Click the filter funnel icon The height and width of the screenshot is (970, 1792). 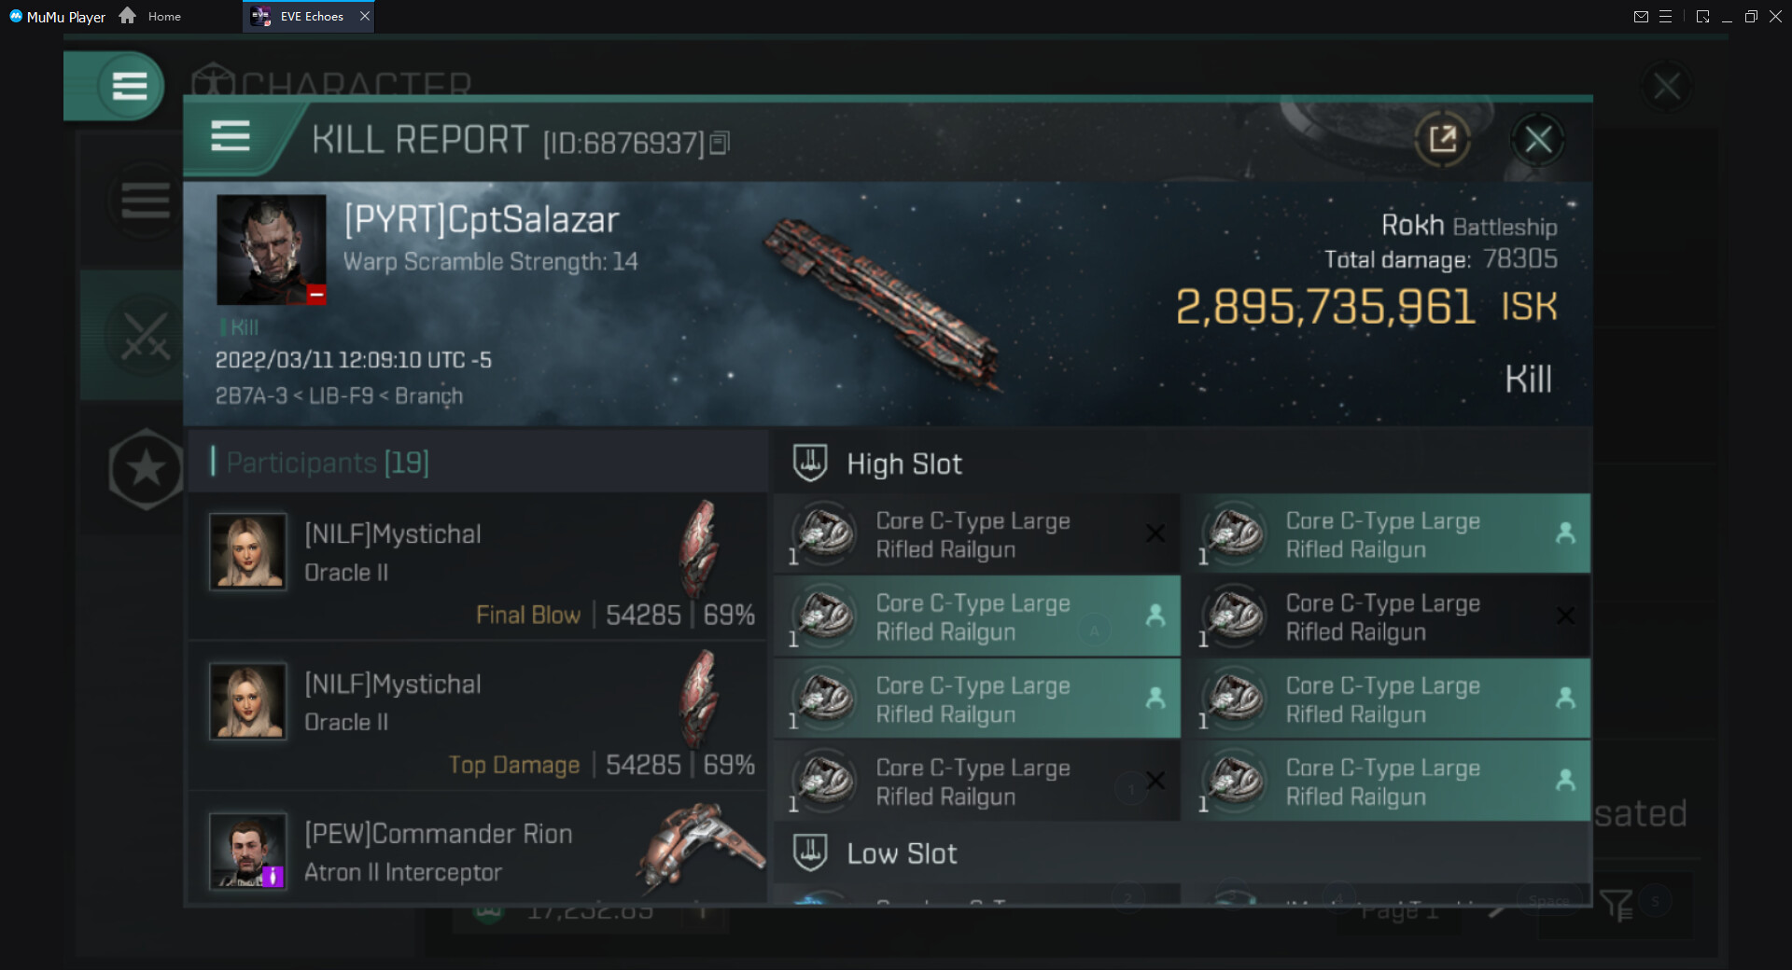pyautogui.click(x=1616, y=904)
